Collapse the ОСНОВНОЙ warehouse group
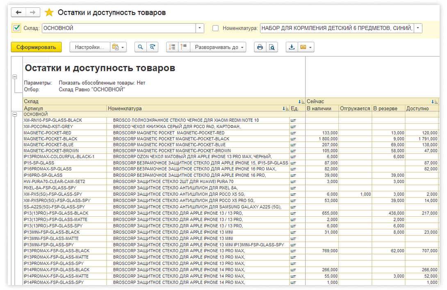 click(15, 114)
